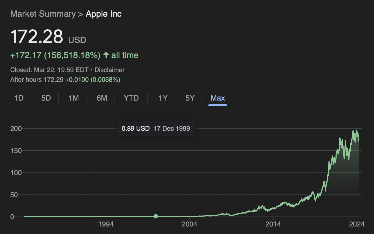This screenshot has width=374, height=234.
Task: Click the 2004 year label below chart
Action: click(189, 224)
